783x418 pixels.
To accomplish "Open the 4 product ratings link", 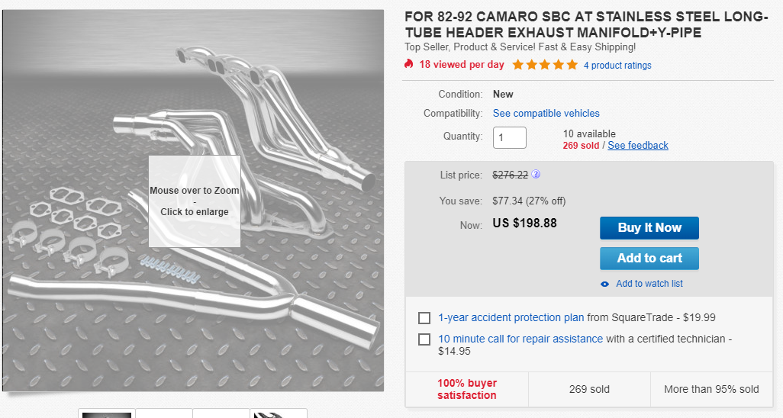I will tap(617, 66).
